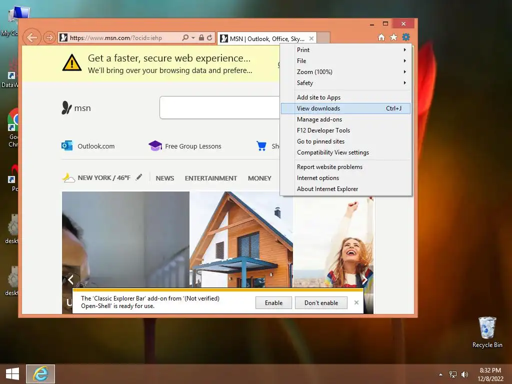Image resolution: width=512 pixels, height=384 pixels.
Task: Click the Outlook envelope icon
Action: pyautogui.click(x=67, y=145)
